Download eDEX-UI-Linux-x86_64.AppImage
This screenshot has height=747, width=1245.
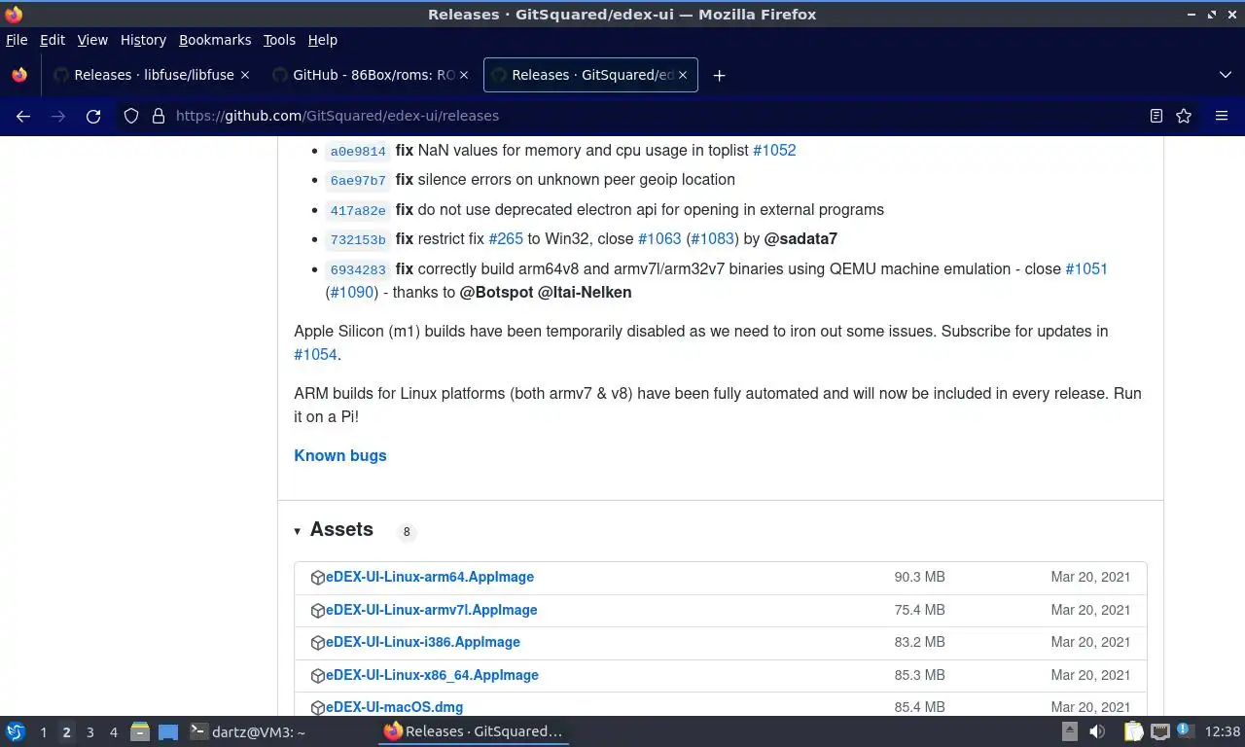coord(432,675)
